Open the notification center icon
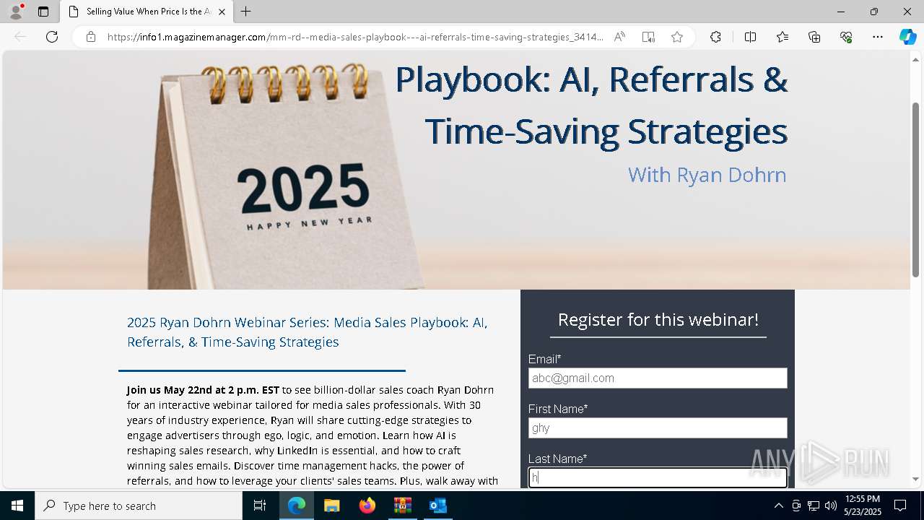The image size is (924, 520). pyautogui.click(x=900, y=506)
